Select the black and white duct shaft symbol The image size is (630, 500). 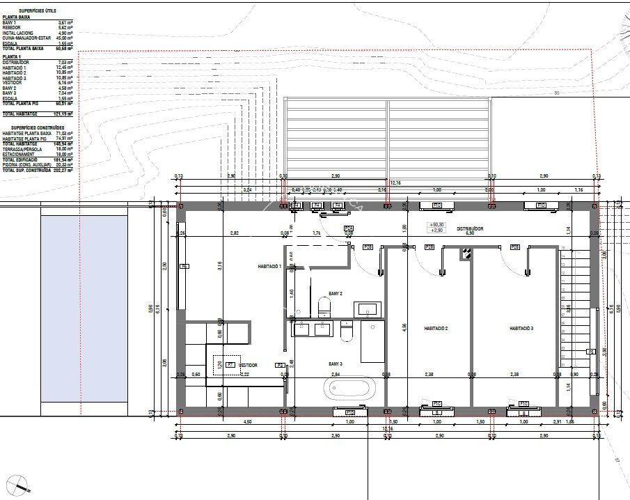pyautogui.click(x=465, y=253)
